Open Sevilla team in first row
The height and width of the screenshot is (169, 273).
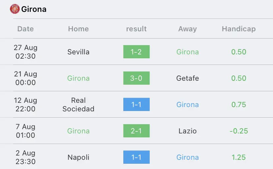coord(78,52)
